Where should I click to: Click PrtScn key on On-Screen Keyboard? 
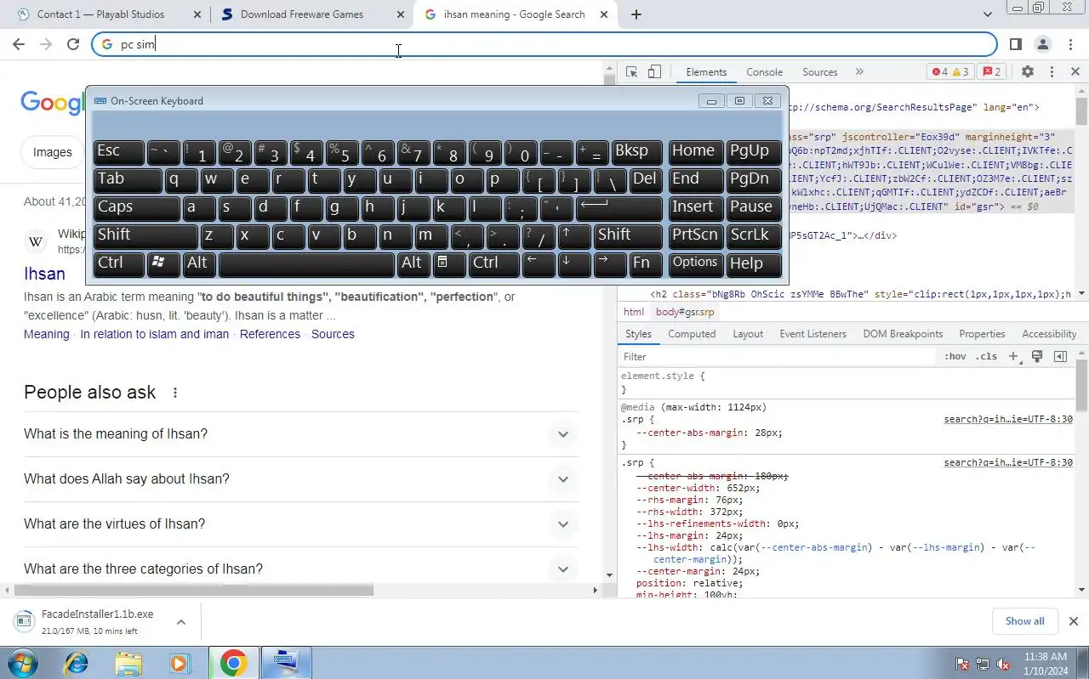click(x=695, y=235)
